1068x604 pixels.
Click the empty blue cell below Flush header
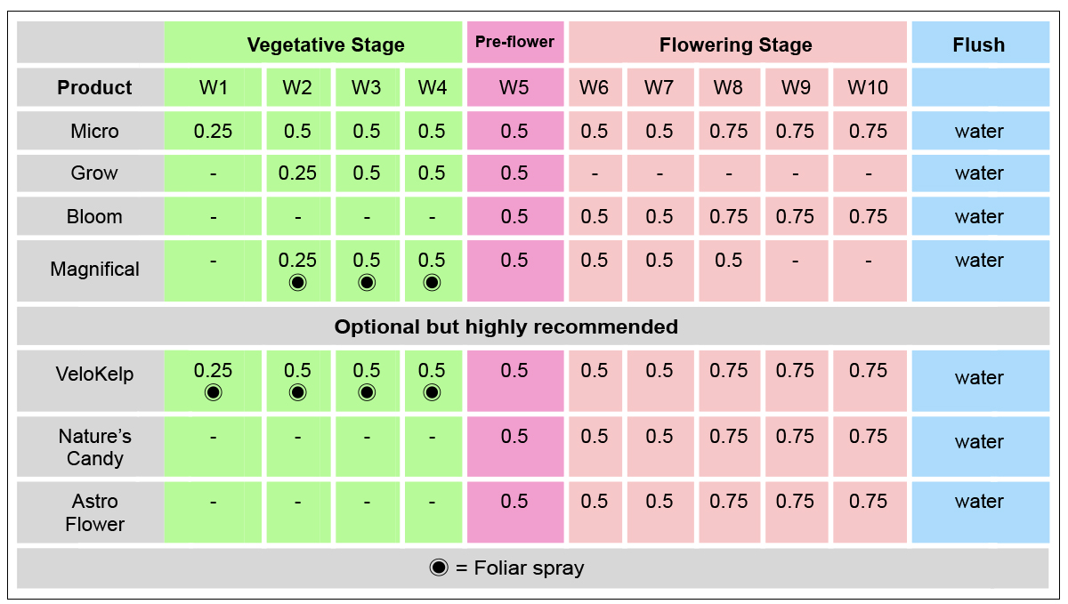979,87
